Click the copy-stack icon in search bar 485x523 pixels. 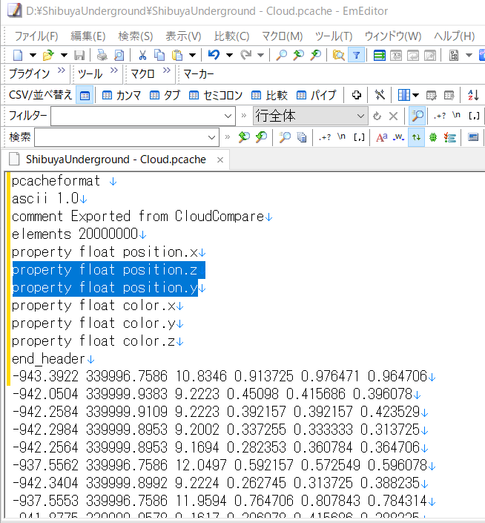(302, 137)
